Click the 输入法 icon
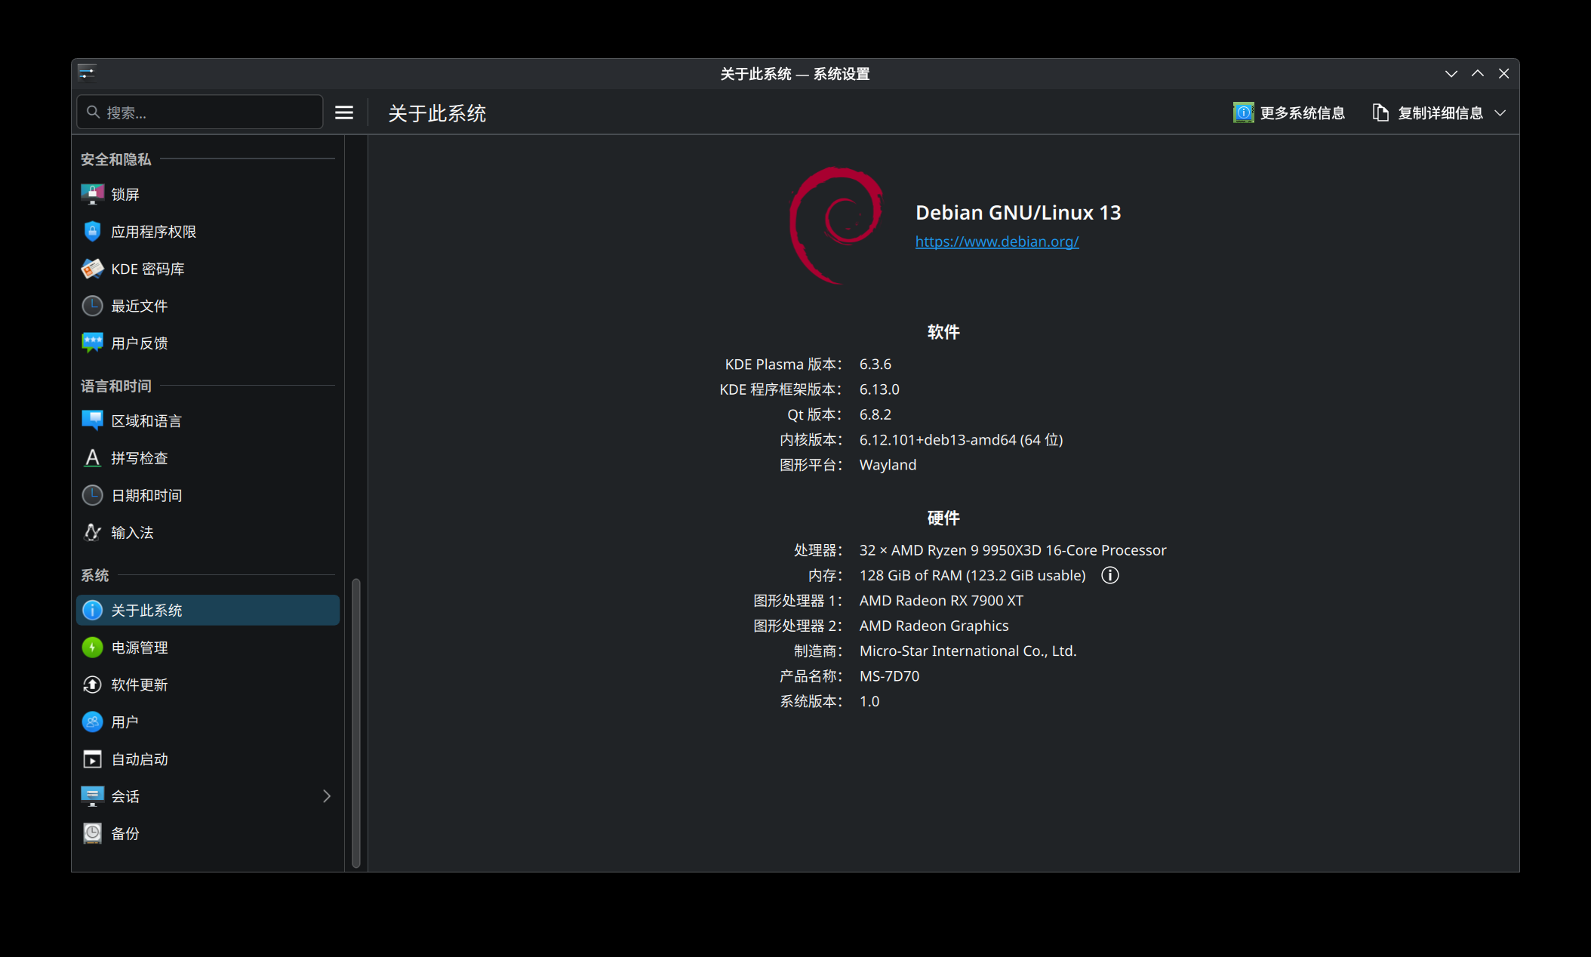Image resolution: width=1591 pixels, height=957 pixels. point(92,533)
